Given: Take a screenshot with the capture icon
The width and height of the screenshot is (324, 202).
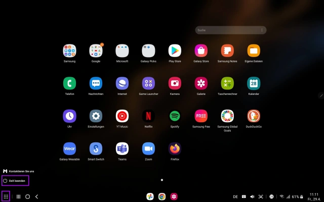Looking at the screenshot, I should [x=261, y=196].
